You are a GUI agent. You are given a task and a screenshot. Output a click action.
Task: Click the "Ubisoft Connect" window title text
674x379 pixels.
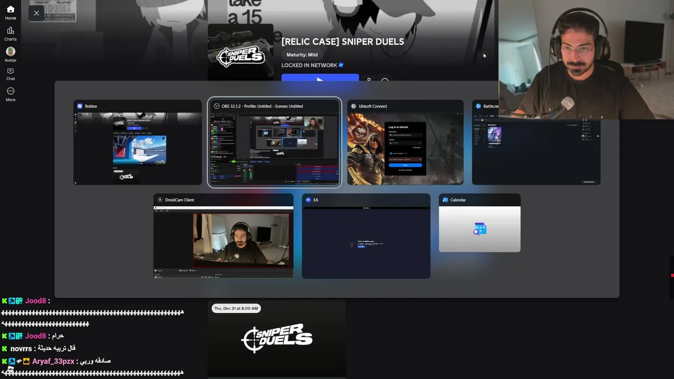[373, 106]
